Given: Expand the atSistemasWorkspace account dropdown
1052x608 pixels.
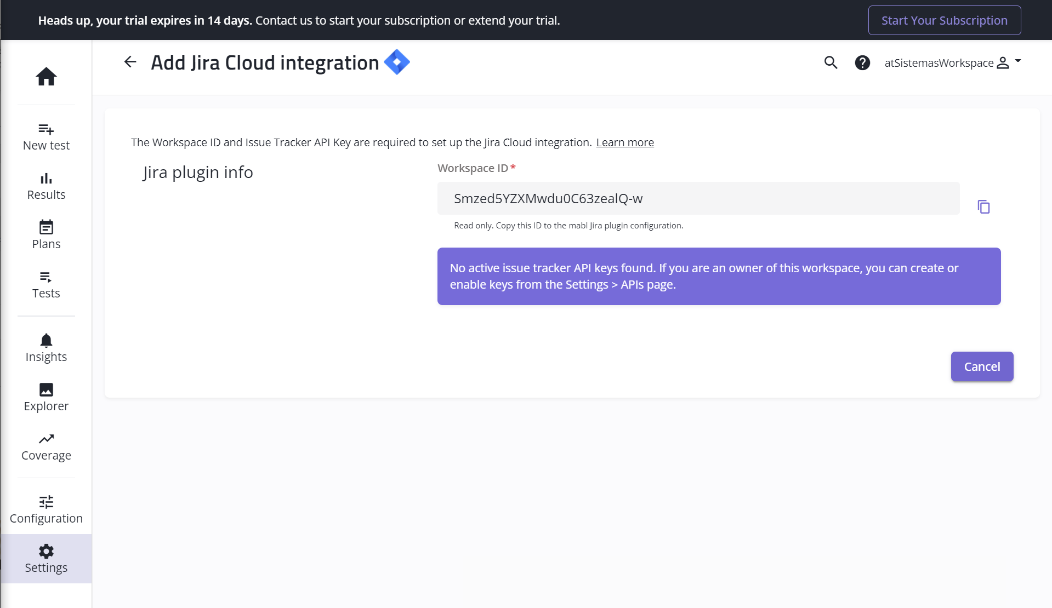Looking at the screenshot, I should coord(953,63).
